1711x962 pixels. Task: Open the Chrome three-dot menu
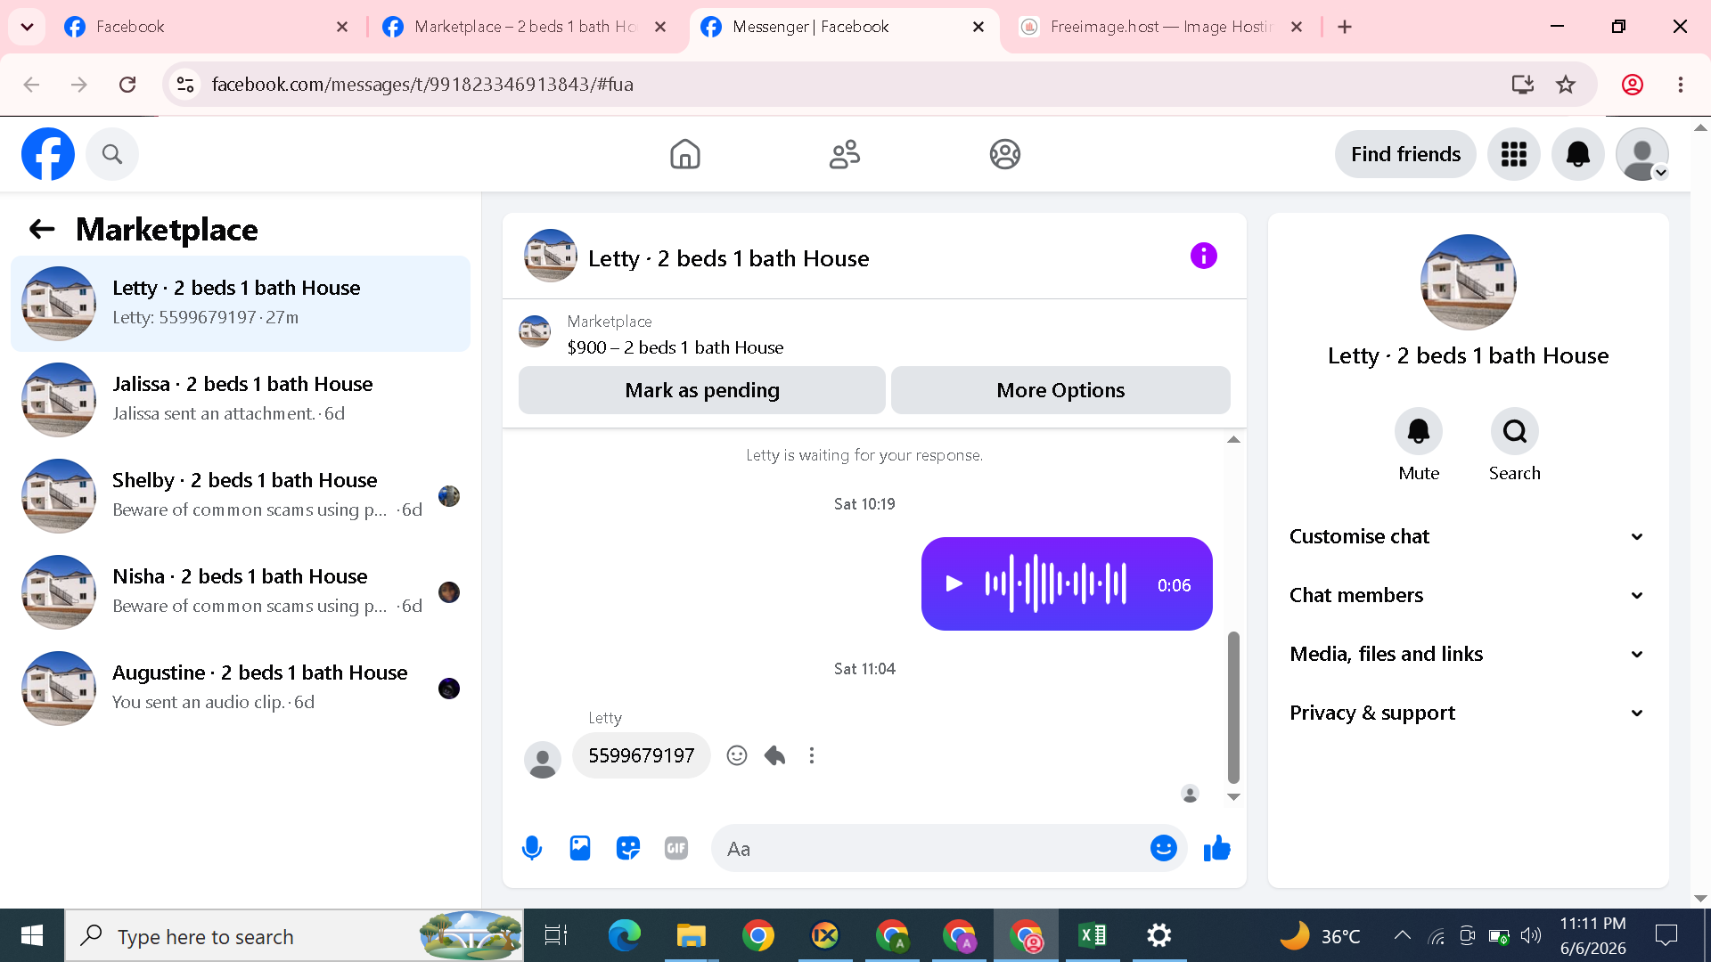[1681, 85]
